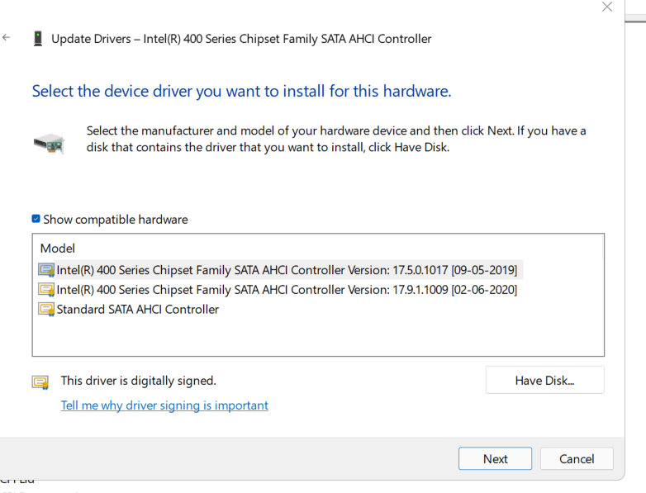Select Standard SATA AHCI Controller from the list
Image resolution: width=646 pixels, height=493 pixels.
[x=137, y=309]
